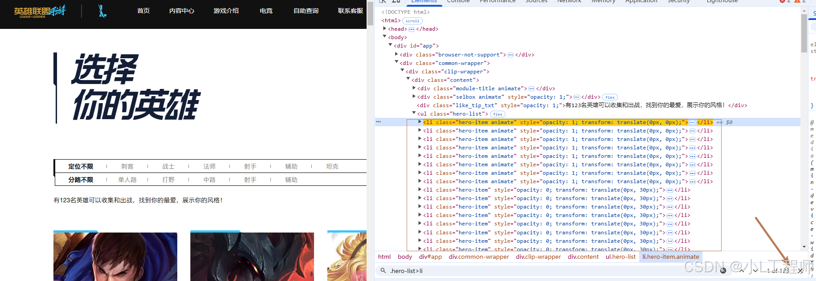Open the 联系客服 navigation item
816x281 pixels.
(351, 11)
